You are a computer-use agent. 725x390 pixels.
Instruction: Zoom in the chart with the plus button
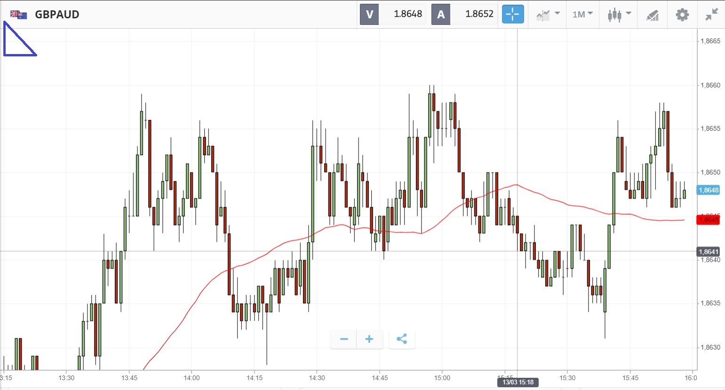[x=369, y=339]
